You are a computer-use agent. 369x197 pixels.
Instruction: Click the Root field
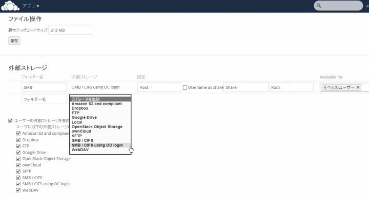[291, 87]
